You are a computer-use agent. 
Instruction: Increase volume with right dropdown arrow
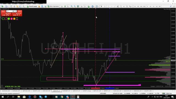click(16, 11)
